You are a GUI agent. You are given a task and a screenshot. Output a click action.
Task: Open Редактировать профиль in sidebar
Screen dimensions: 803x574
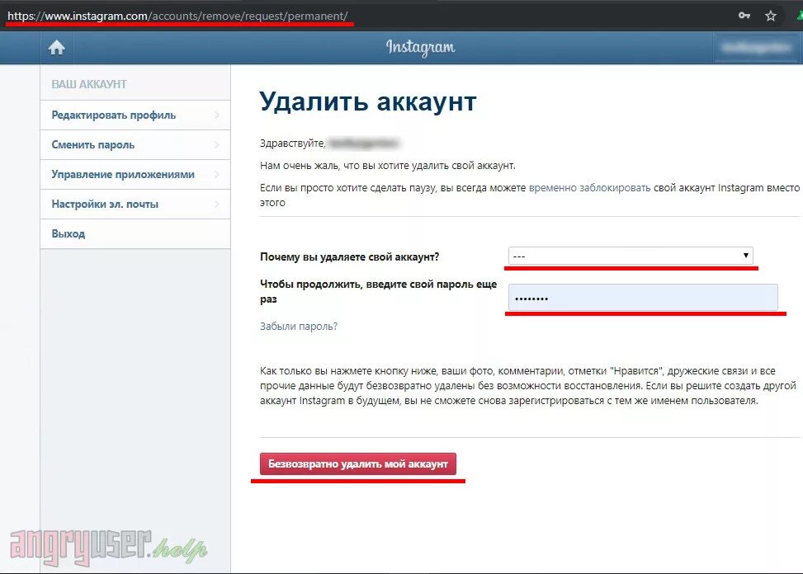point(135,115)
